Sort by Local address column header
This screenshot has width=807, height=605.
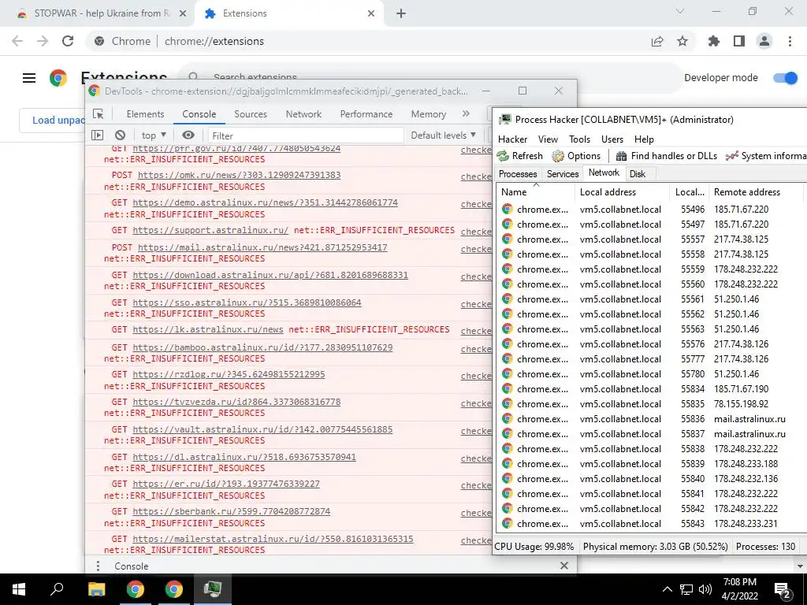[x=622, y=192]
